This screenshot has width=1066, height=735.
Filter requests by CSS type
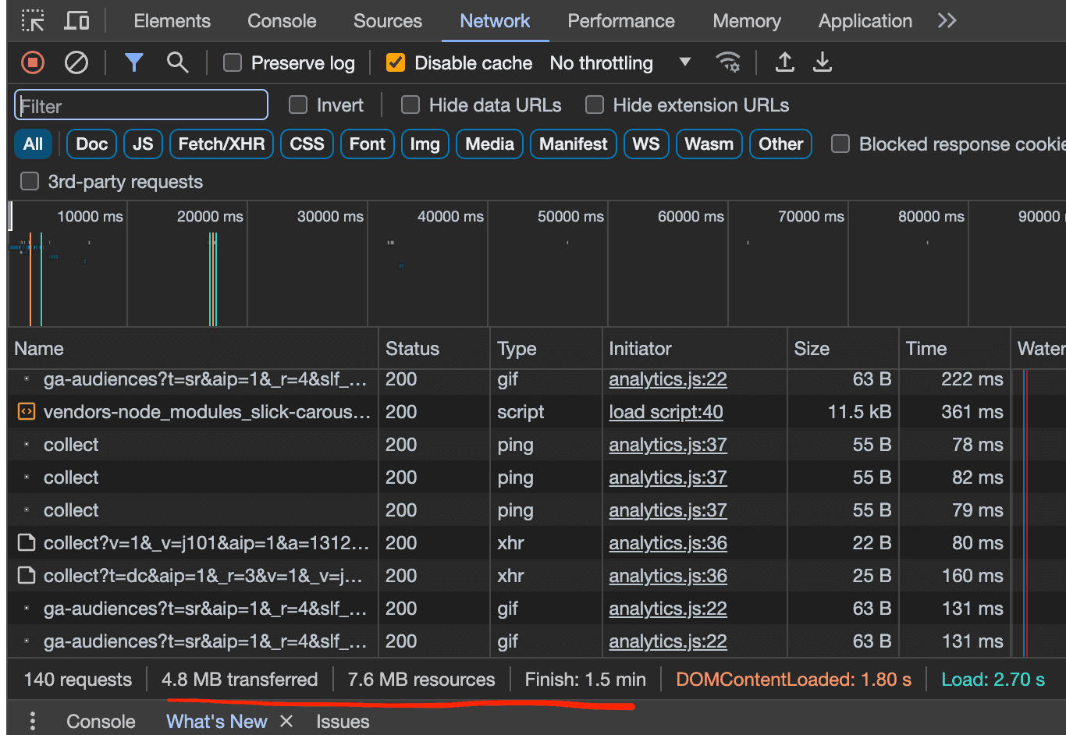tap(307, 144)
